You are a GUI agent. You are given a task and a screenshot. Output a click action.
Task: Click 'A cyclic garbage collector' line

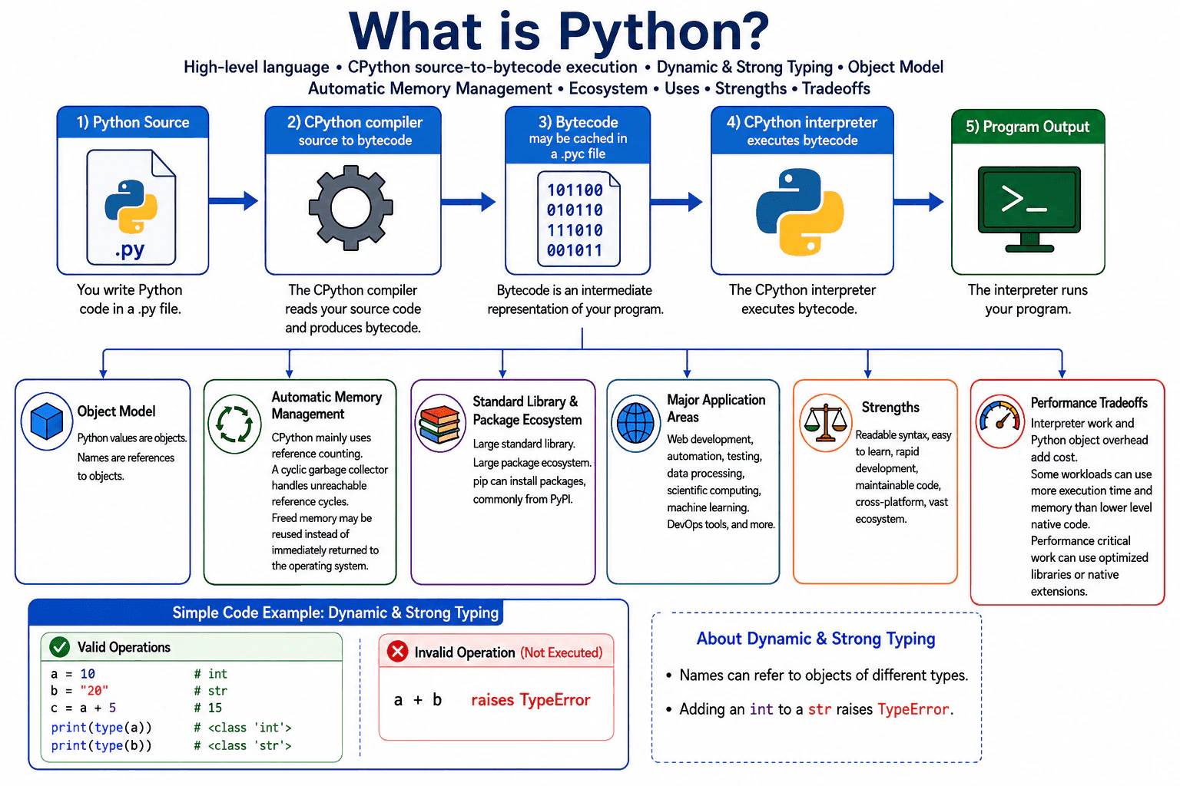pos(330,470)
